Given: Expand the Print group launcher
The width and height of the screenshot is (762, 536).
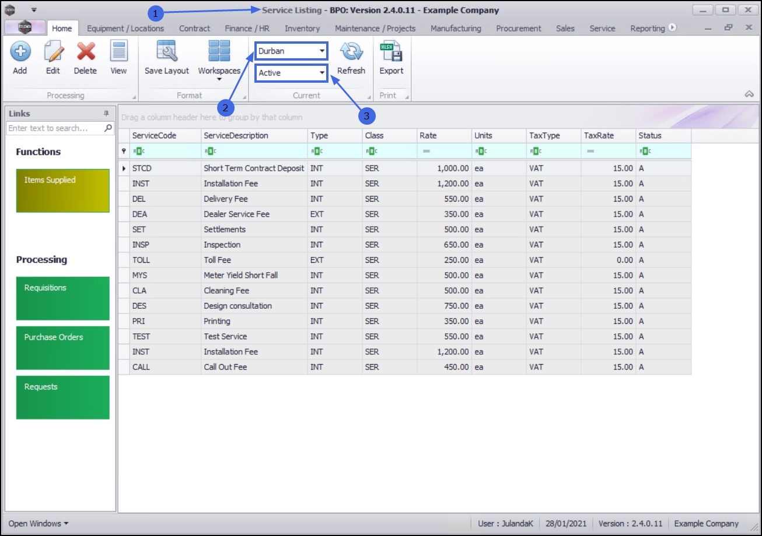Looking at the screenshot, I should 407,97.
